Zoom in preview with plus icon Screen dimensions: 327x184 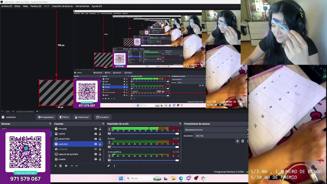(x=13, y=111)
